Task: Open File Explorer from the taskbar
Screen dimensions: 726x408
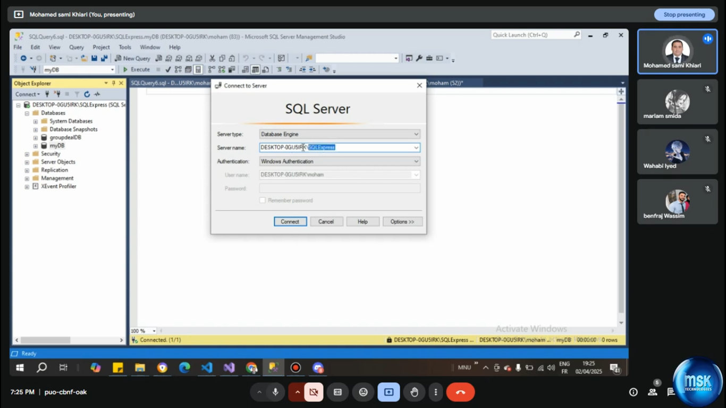Action: (140, 368)
